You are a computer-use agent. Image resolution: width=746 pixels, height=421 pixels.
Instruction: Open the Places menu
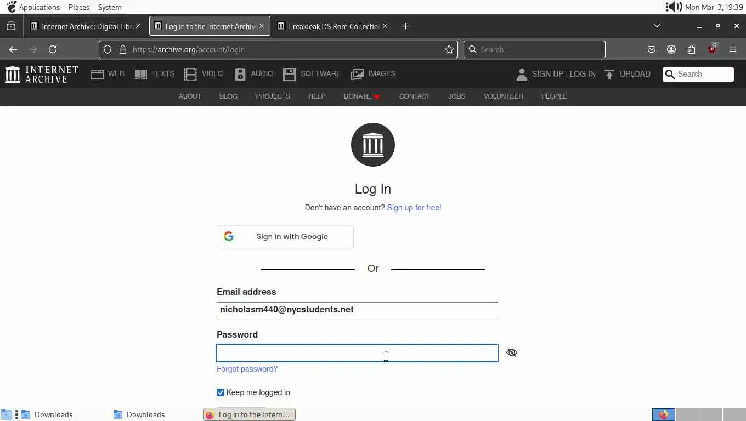(x=79, y=7)
